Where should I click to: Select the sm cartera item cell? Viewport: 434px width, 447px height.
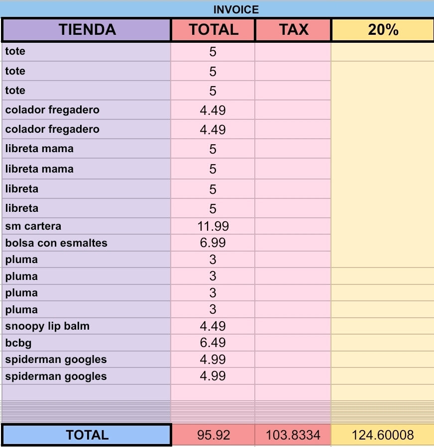coord(87,226)
